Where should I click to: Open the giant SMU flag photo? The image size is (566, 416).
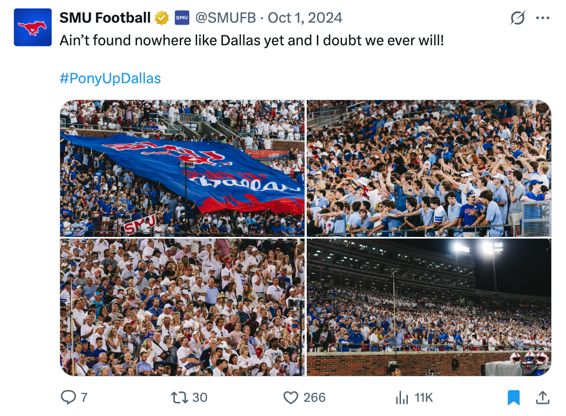[182, 168]
